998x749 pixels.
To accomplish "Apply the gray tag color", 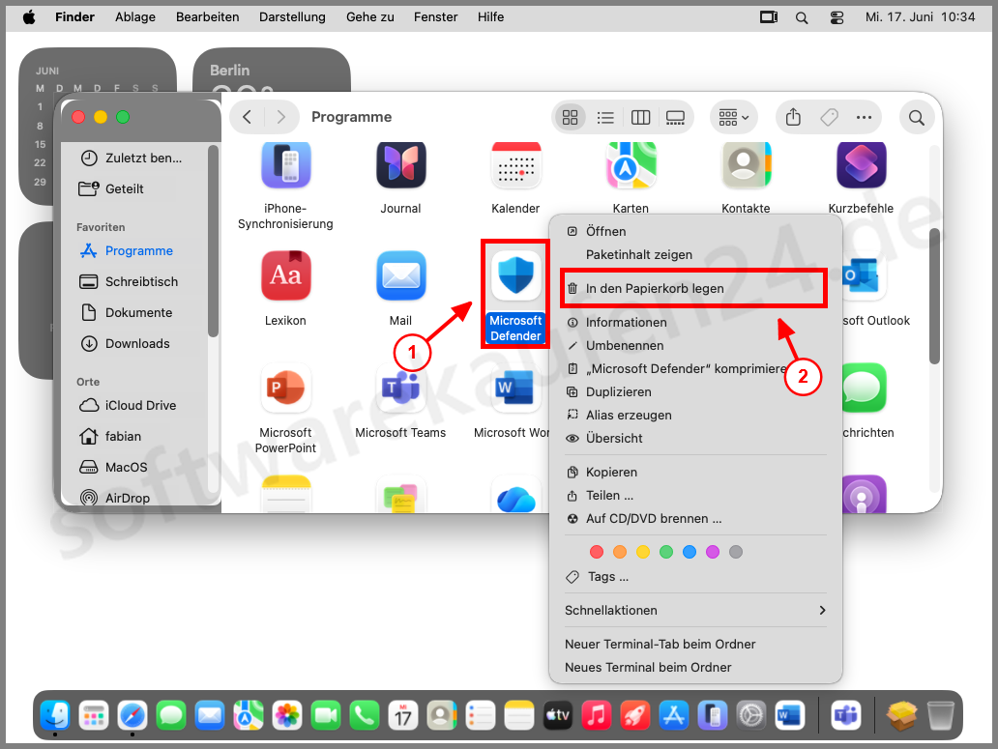I will pyautogui.click(x=736, y=552).
